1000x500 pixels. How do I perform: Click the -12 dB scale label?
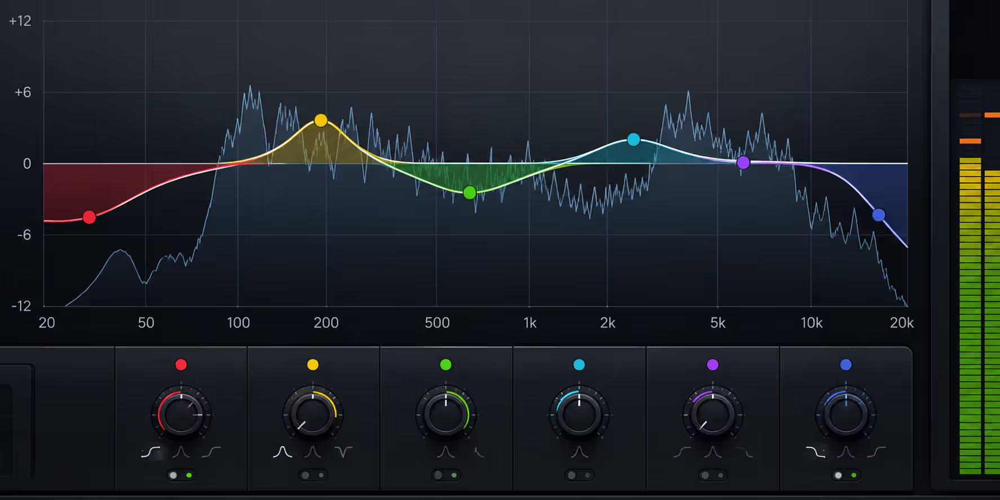click(21, 306)
